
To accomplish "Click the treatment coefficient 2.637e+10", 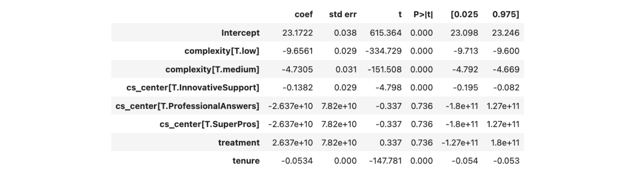I will coord(292,143).
